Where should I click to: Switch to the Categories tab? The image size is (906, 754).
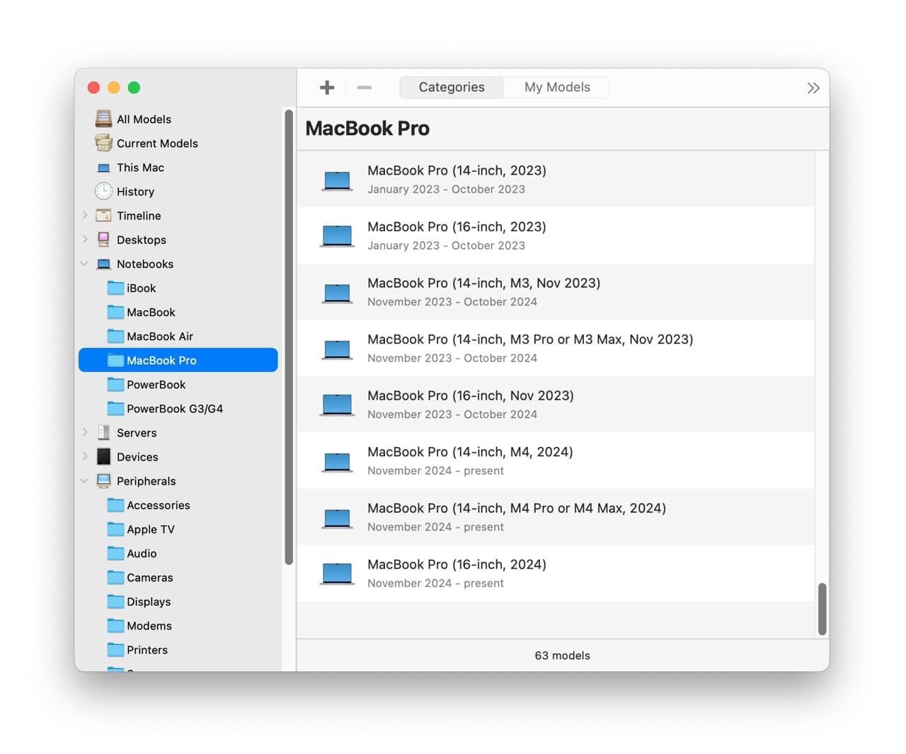click(452, 87)
